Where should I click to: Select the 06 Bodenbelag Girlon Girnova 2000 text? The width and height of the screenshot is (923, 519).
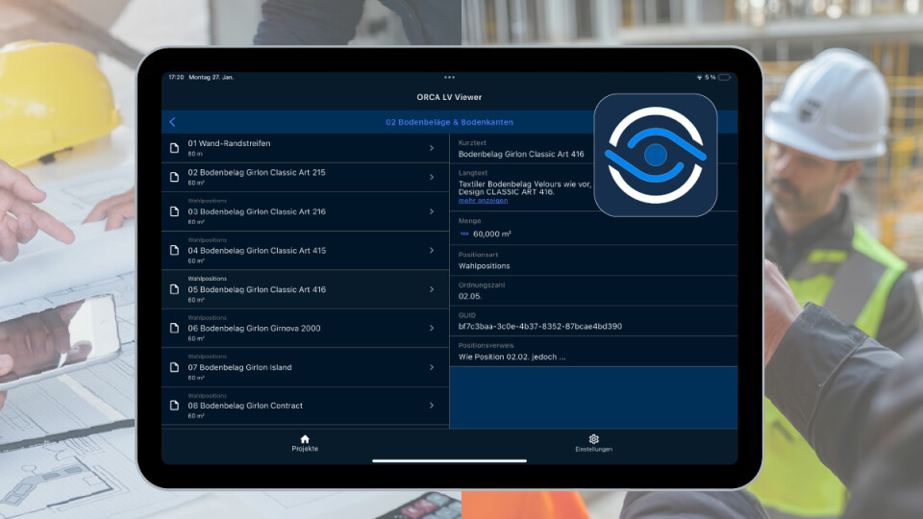[254, 329]
